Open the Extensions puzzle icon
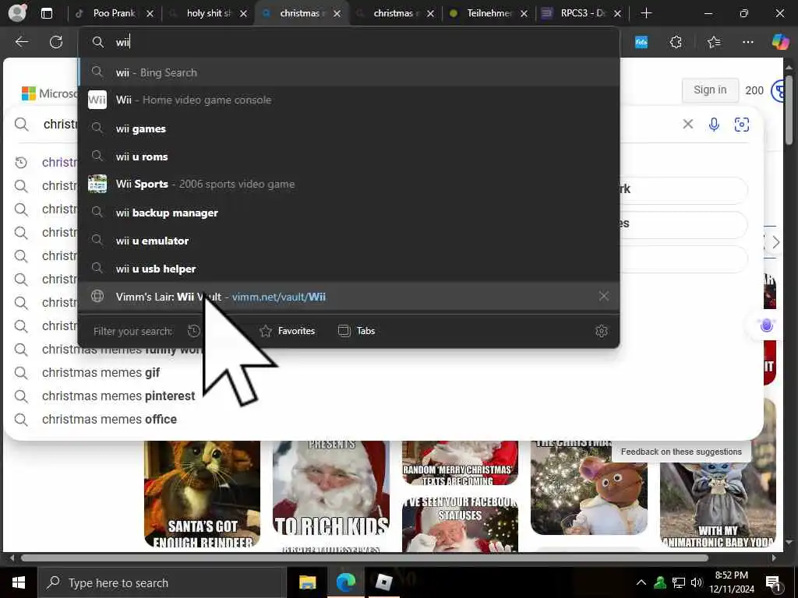The image size is (798, 598). (676, 42)
